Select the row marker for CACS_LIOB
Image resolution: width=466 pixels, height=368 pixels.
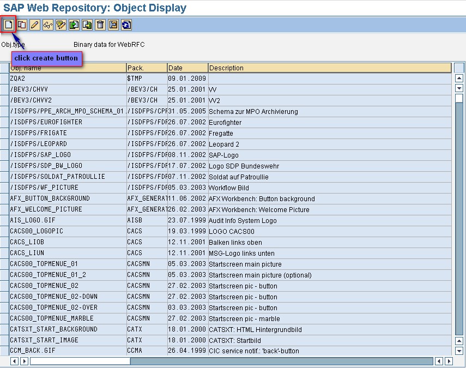coord(4,242)
